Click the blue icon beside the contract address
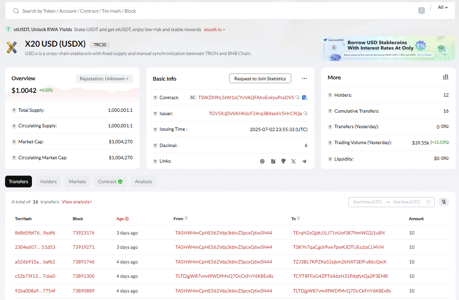Image resolution: width=459 pixels, height=300 pixels. 305,97
